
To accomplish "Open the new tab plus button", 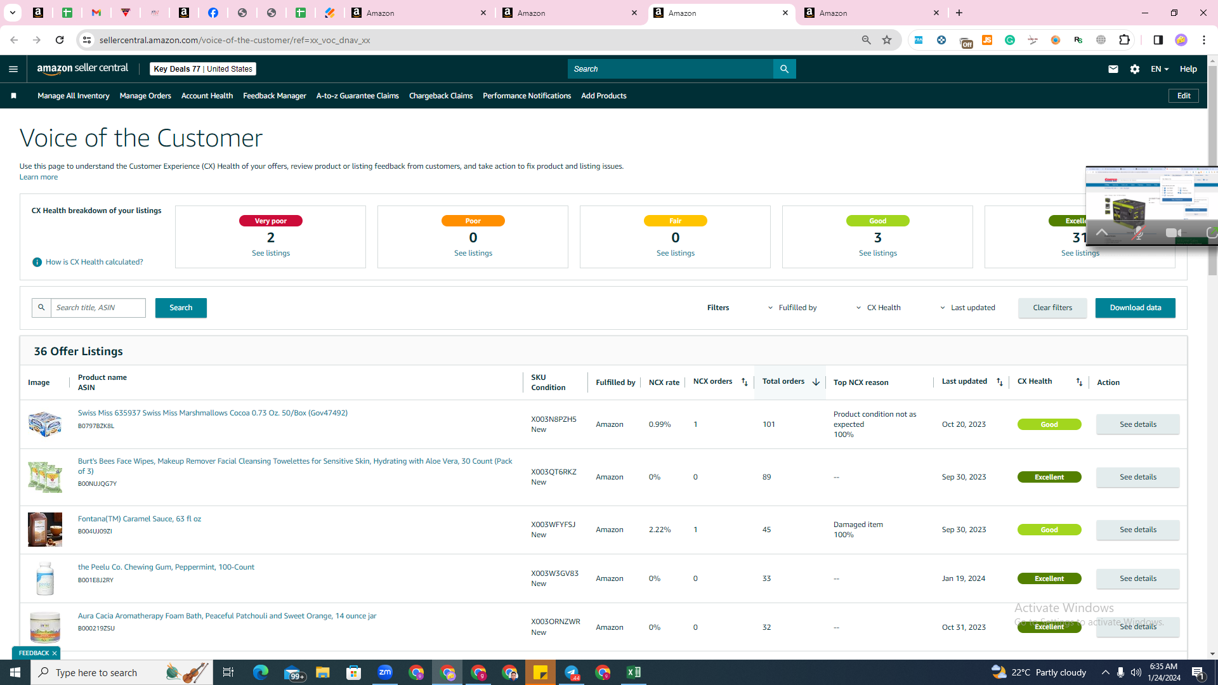I will click(x=959, y=13).
